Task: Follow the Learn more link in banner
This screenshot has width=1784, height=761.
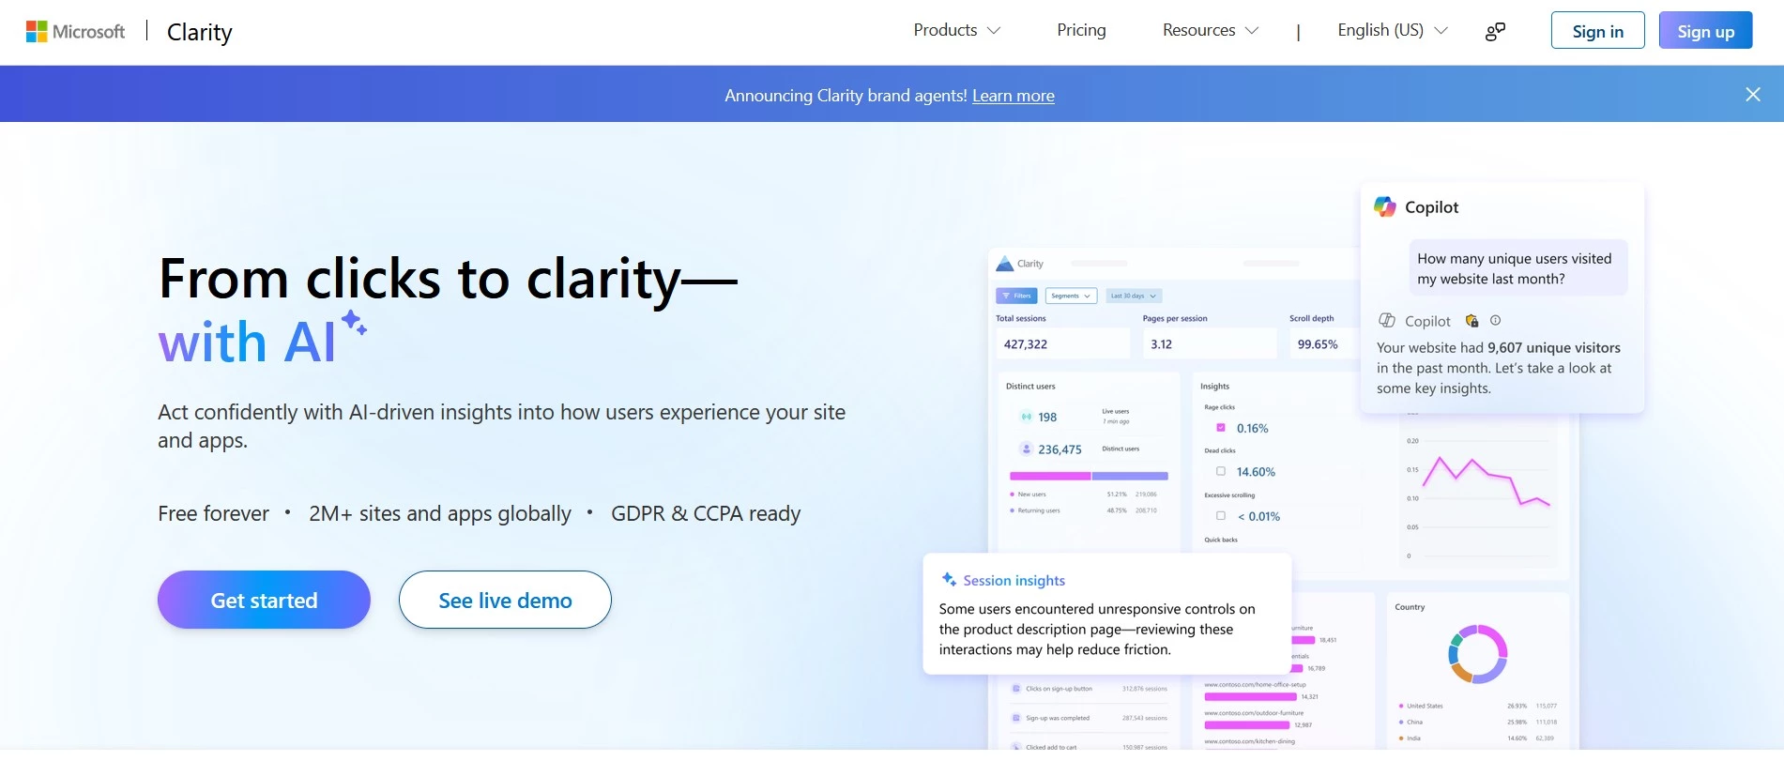Action: pyautogui.click(x=1013, y=96)
